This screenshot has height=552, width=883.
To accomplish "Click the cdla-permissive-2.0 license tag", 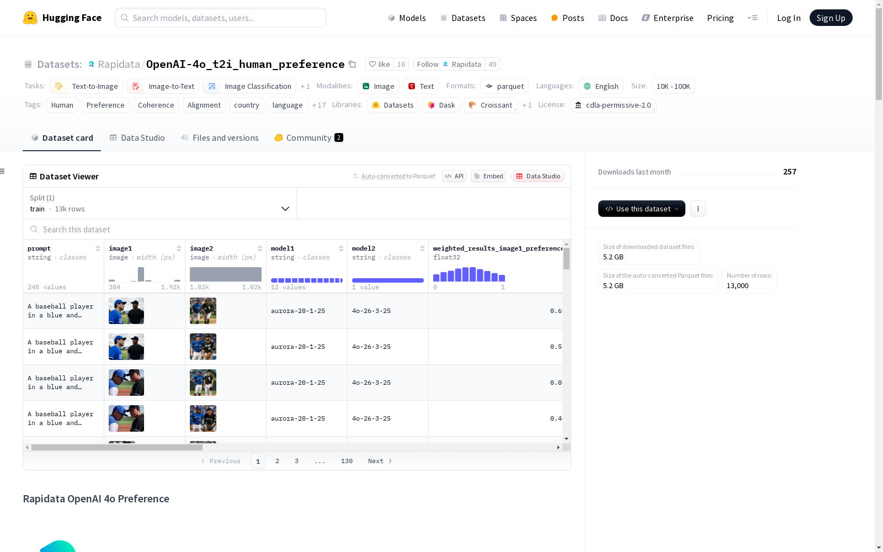I will [x=613, y=105].
